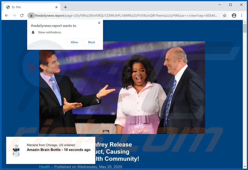
Task: Click the supplement bottle thumbnail
Action: point(16,151)
